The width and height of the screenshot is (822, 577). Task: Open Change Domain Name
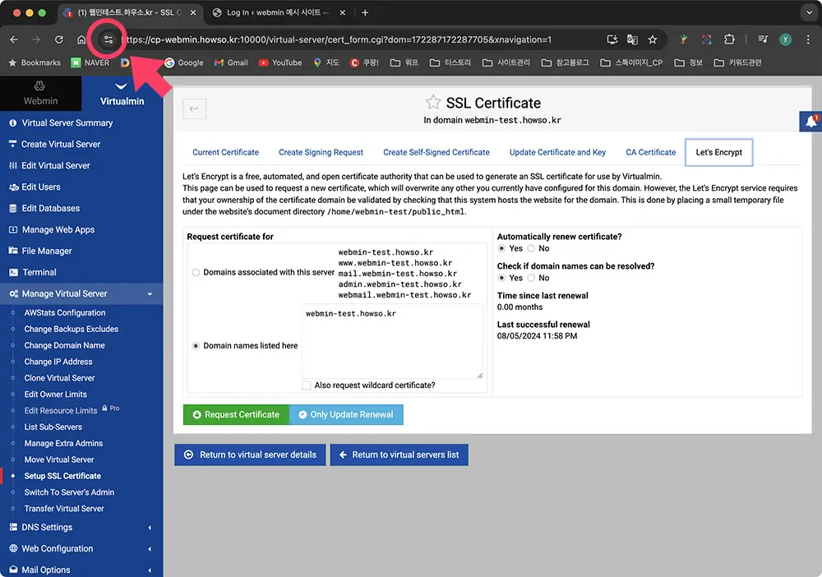click(64, 345)
